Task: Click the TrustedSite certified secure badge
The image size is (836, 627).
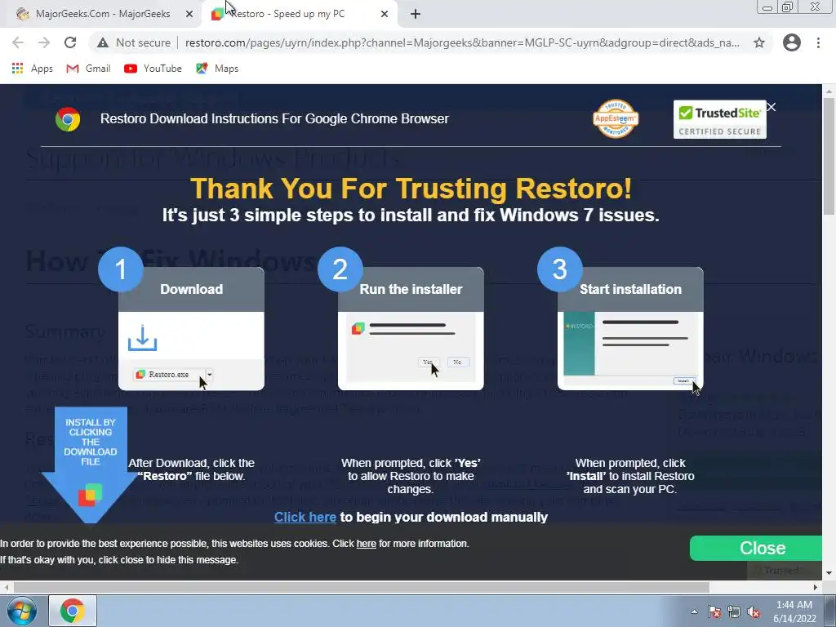Action: (x=720, y=119)
